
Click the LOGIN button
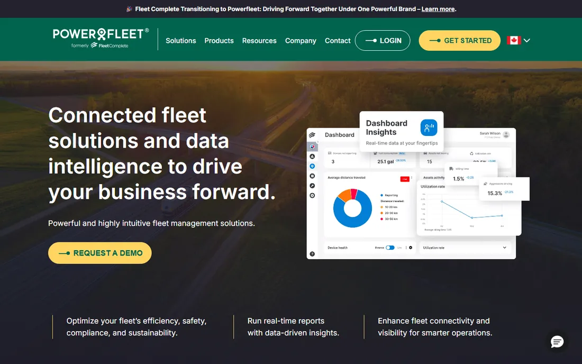(383, 40)
